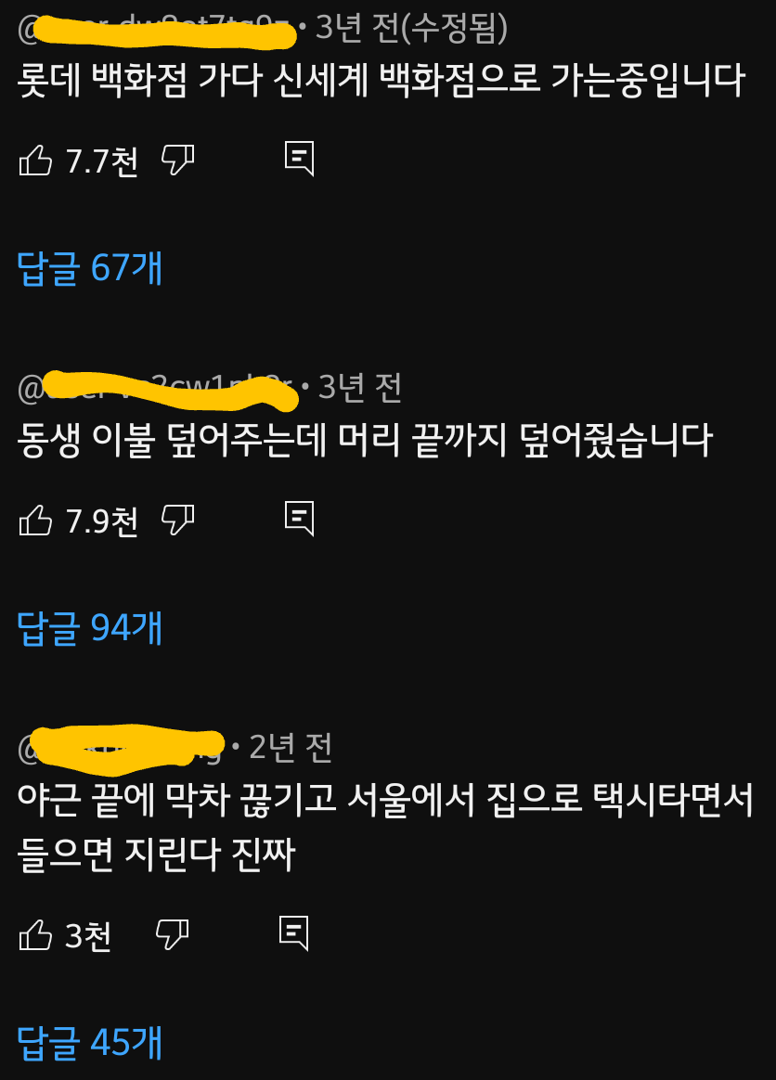
Task: Expand the 답글 94개 replies
Action: coord(90,628)
